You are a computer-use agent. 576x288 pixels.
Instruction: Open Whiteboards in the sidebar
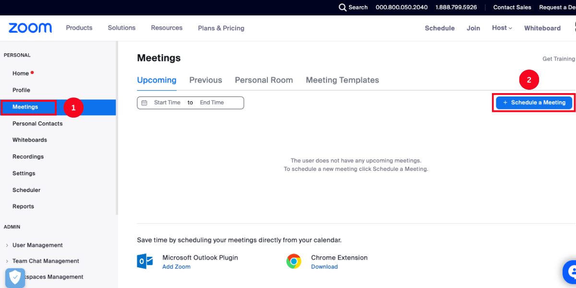pos(30,140)
